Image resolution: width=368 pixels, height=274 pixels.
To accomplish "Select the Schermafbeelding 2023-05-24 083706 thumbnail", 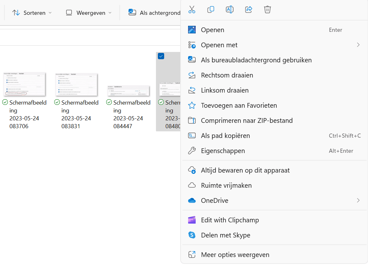I will point(24,84).
